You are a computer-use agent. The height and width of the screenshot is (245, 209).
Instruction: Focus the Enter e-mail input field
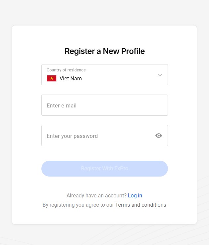click(104, 105)
